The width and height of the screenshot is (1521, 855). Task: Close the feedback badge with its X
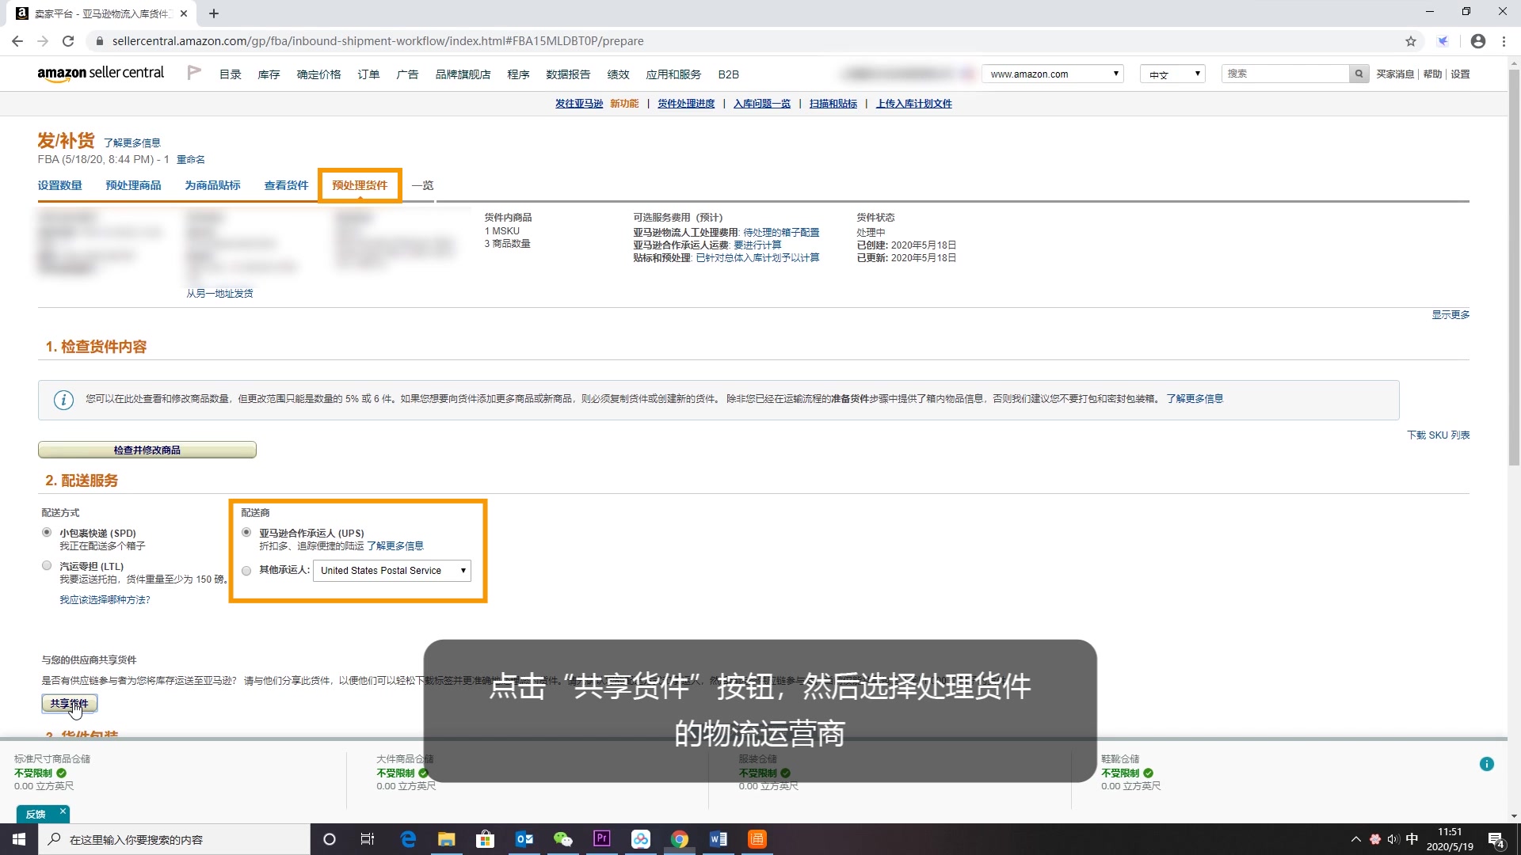click(x=63, y=811)
